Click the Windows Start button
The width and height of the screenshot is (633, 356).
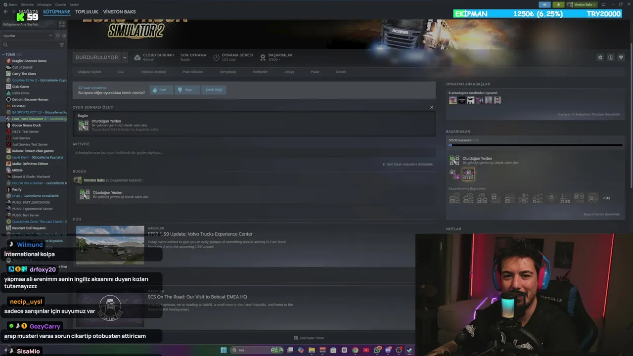coord(224,350)
